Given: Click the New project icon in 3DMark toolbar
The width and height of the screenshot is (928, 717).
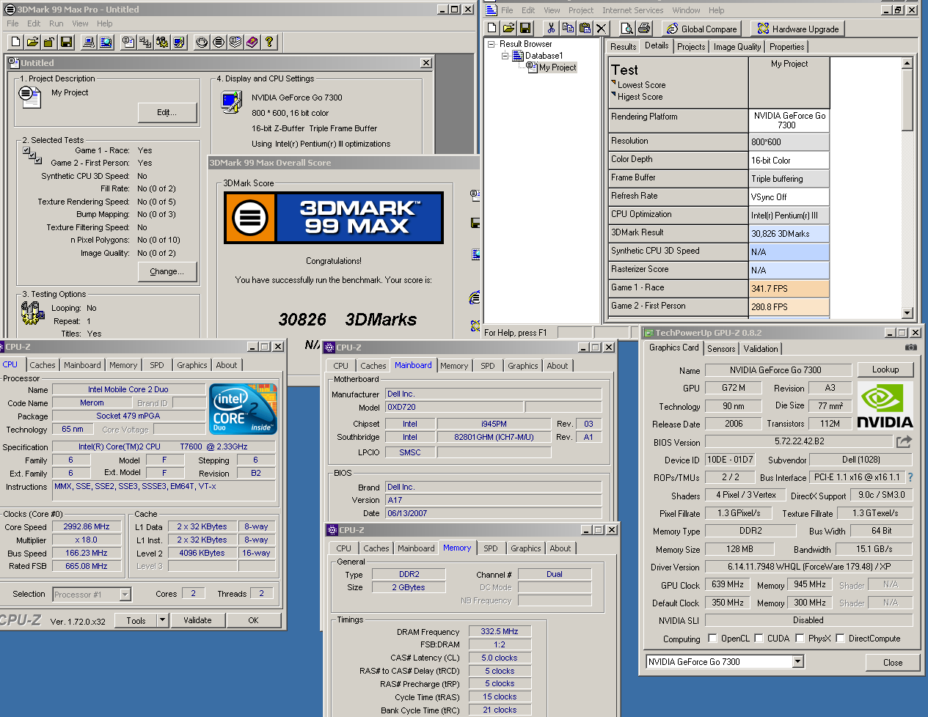Looking at the screenshot, I should click(x=15, y=42).
